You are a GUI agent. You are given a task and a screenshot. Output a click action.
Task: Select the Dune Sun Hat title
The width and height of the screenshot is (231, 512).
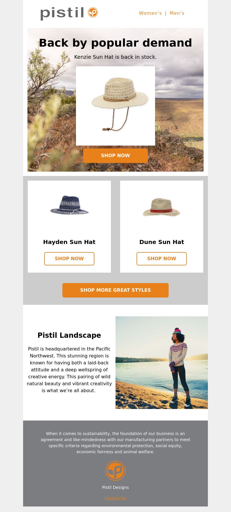point(162,242)
